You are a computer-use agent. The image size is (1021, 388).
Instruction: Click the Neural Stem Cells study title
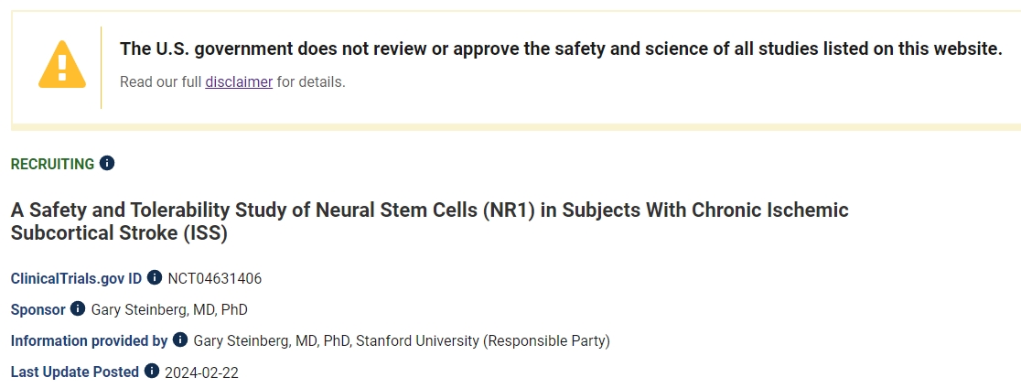[429, 221]
